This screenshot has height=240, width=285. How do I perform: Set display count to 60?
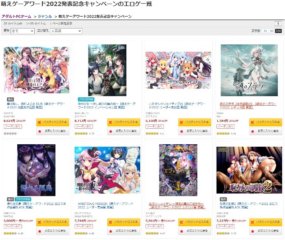(x=272, y=31)
